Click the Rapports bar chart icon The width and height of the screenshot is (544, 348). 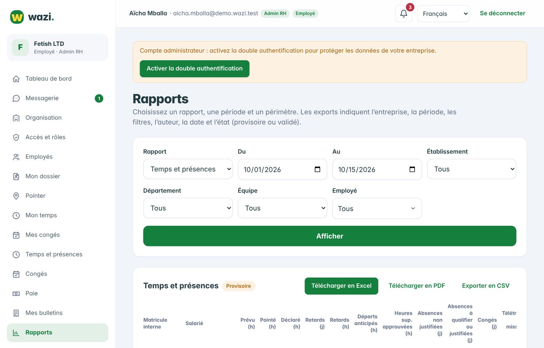click(16, 333)
